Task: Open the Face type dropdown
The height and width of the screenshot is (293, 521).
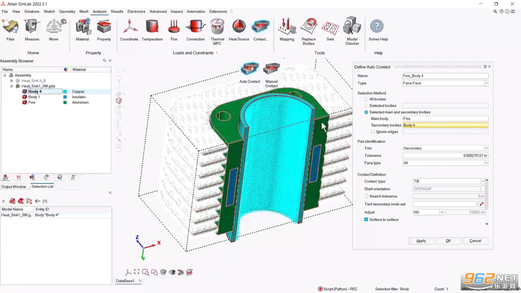Action: pos(486,163)
